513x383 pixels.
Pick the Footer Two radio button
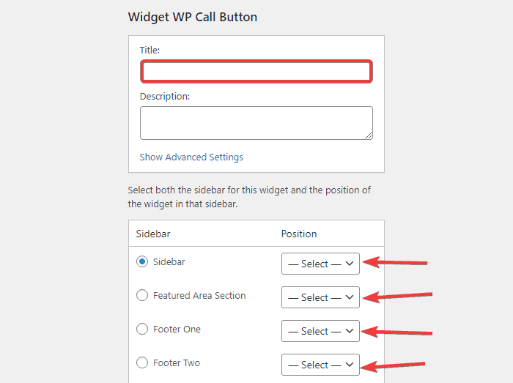142,362
